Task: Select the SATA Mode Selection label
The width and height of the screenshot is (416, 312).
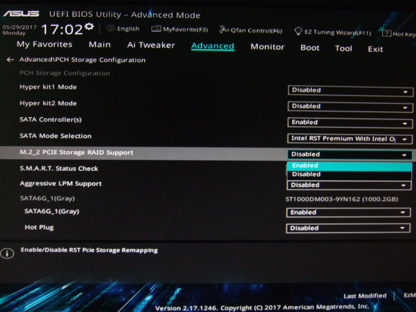Action: [x=55, y=136]
